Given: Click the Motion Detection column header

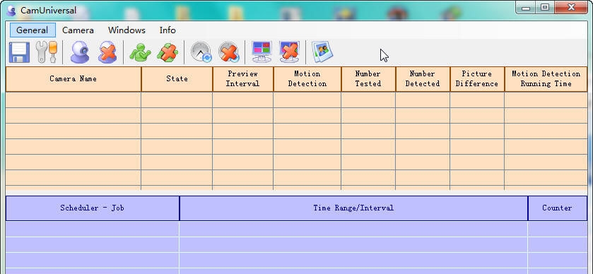Looking at the screenshot, I should [307, 79].
